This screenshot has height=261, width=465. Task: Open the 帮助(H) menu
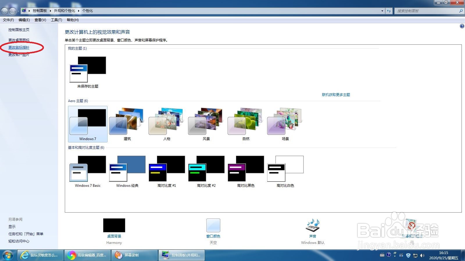click(x=73, y=20)
